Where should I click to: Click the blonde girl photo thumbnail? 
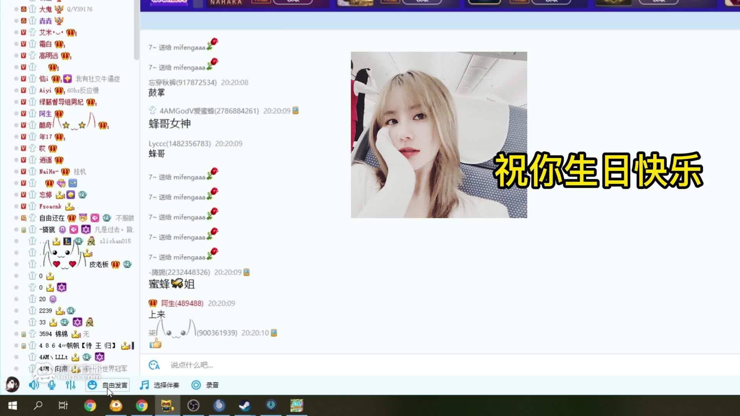coord(439,135)
